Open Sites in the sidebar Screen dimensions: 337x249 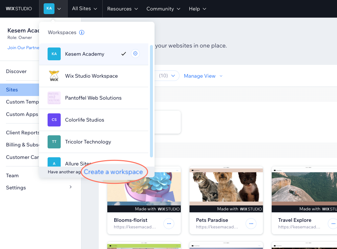point(20,90)
